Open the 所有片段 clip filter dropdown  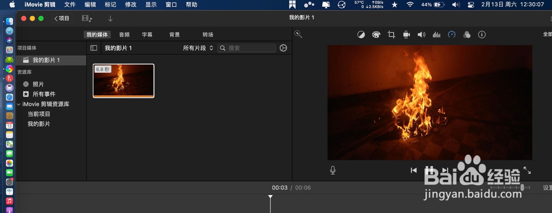[x=198, y=48]
